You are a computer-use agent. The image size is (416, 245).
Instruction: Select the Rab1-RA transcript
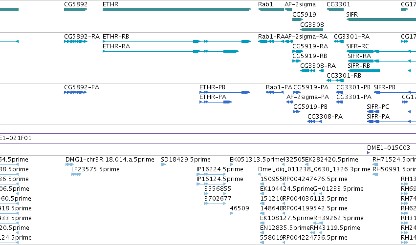(x=271, y=41)
